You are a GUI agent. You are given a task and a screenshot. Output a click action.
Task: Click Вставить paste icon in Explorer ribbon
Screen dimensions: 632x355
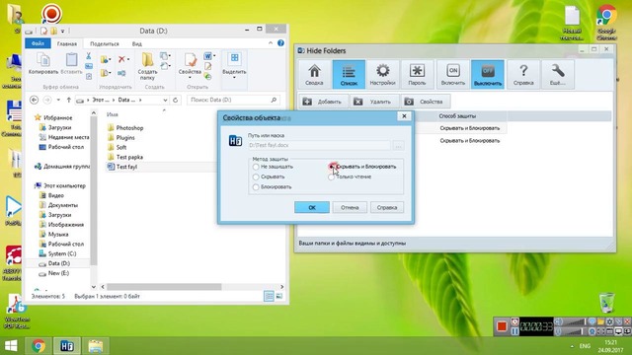coord(71,63)
